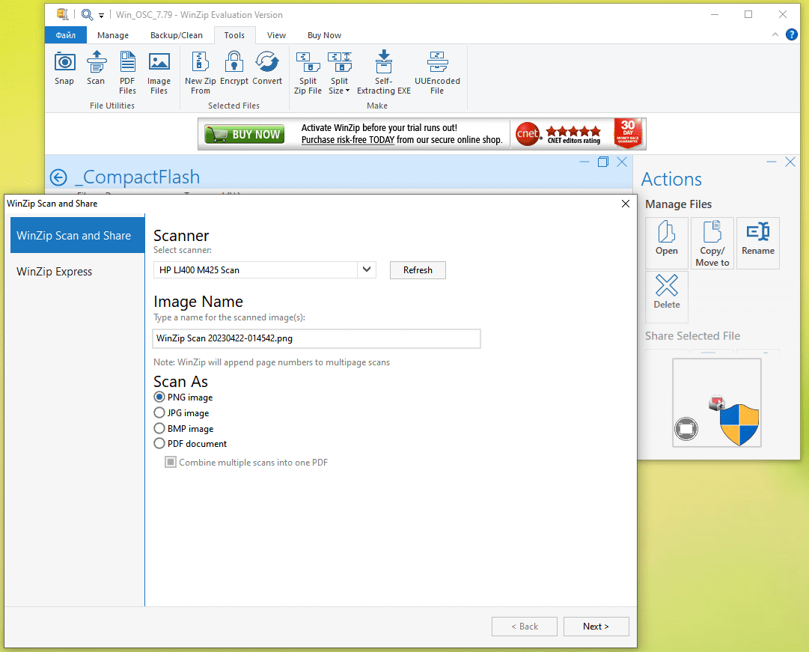Viewport: 809px width, 652px height.
Task: Restore the _CompactFlash file pane
Action: [x=602, y=162]
